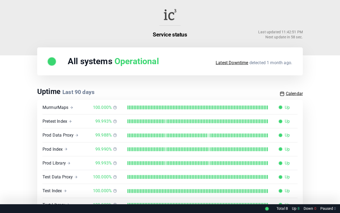The width and height of the screenshot is (340, 213).
Task: Click the ic3 logo at top
Action: click(170, 15)
